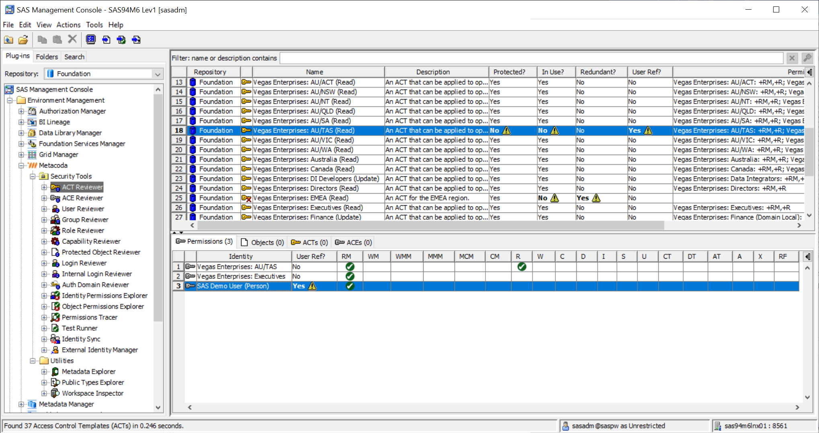Clear the filter with the X button
Screen dimensions: 819x433
pyautogui.click(x=792, y=58)
